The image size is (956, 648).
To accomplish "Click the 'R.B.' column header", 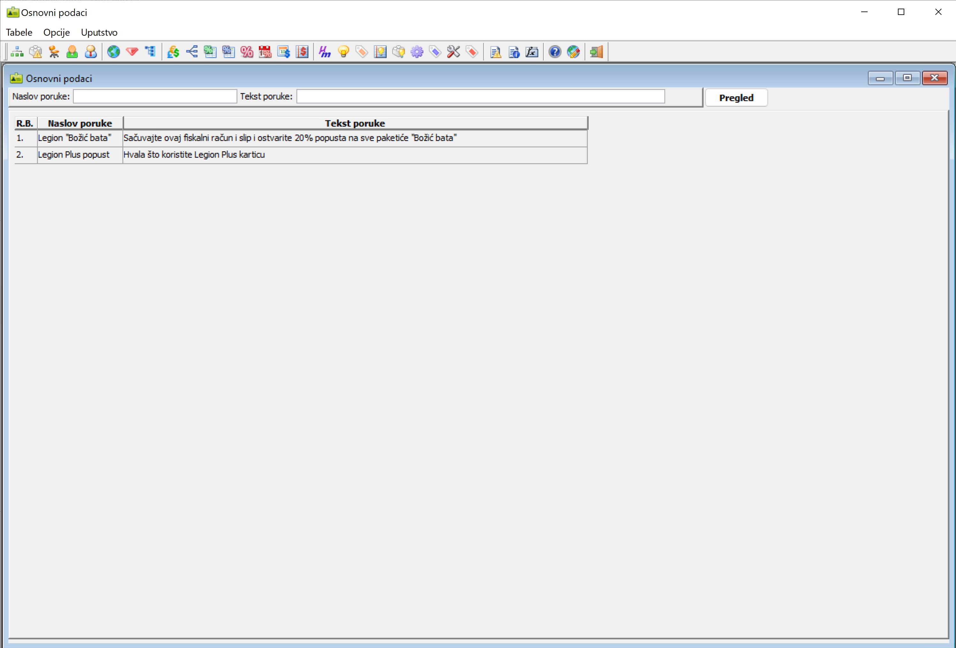I will pos(25,123).
